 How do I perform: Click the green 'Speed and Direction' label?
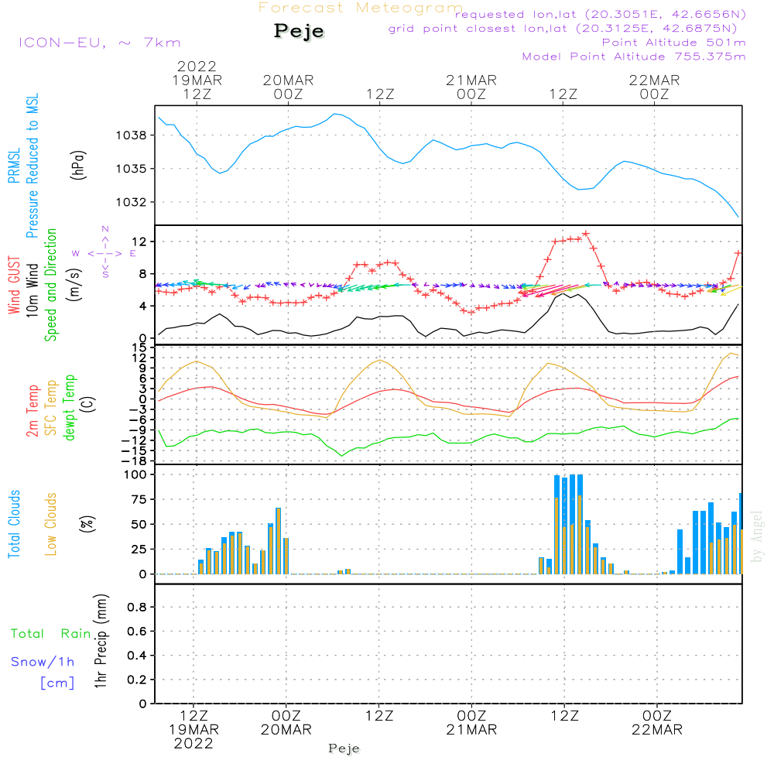(x=50, y=285)
